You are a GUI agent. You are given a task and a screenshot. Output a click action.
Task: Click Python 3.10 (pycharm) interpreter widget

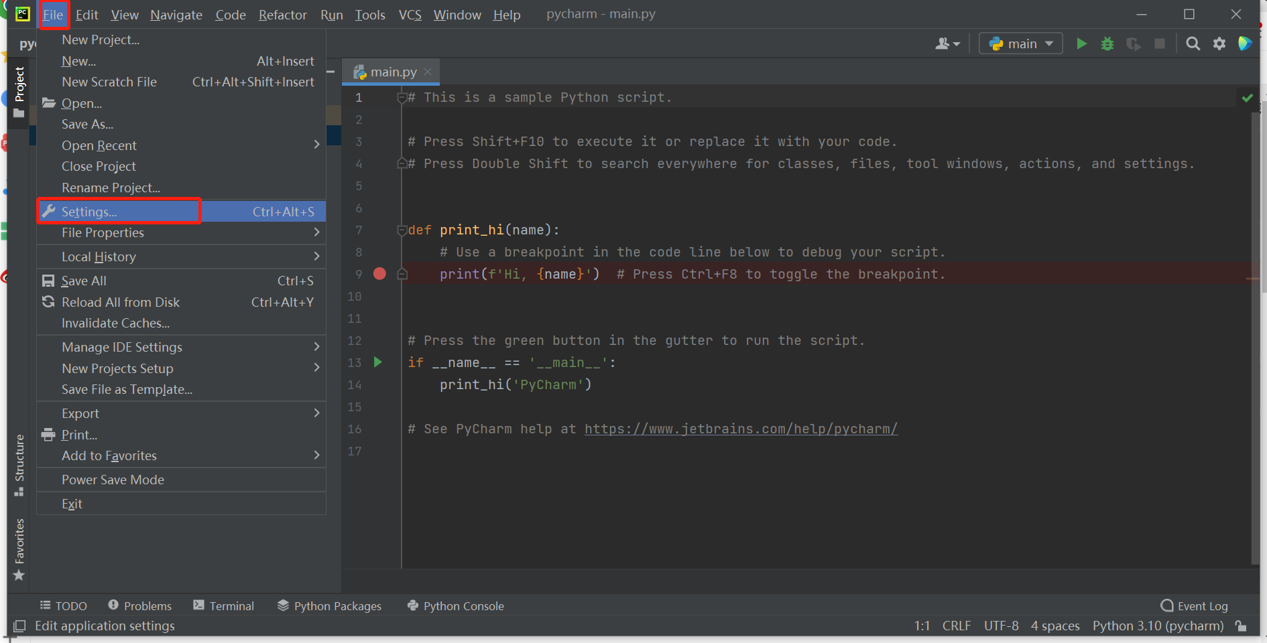(x=1158, y=626)
